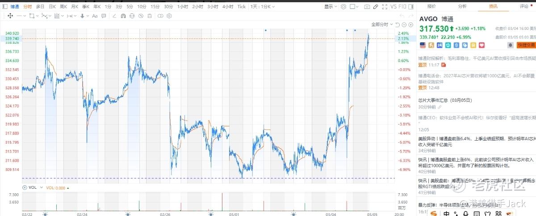The width and height of the screenshot is (536, 216).
Task: Zoom in chart with plus circle
Action: (x=411, y=25)
